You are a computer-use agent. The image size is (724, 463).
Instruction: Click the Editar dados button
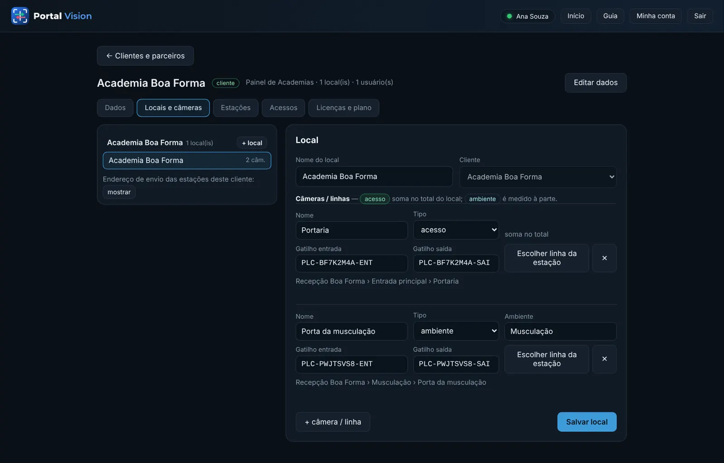pyautogui.click(x=595, y=83)
